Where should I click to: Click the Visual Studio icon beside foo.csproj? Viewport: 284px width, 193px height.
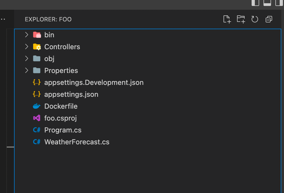(37, 118)
